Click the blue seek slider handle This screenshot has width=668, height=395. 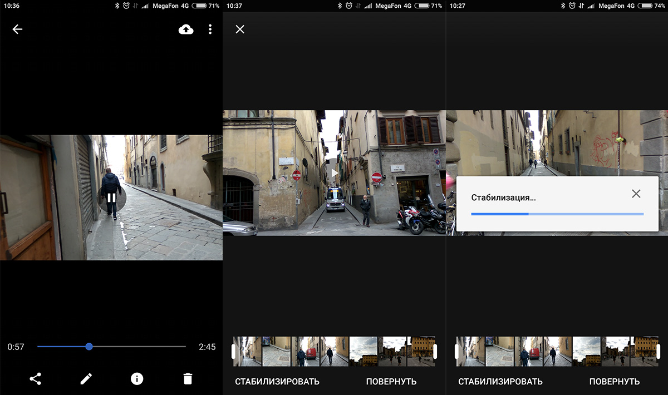coord(89,347)
